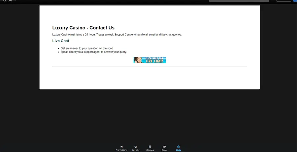This screenshot has width=297, height=152.
Task: Click the 'Luxury Casino - Contact Us' heading
Action: [83, 28]
